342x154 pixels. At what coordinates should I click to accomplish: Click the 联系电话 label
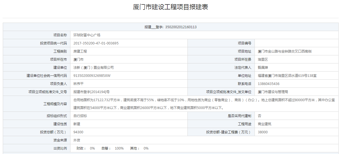(244, 84)
